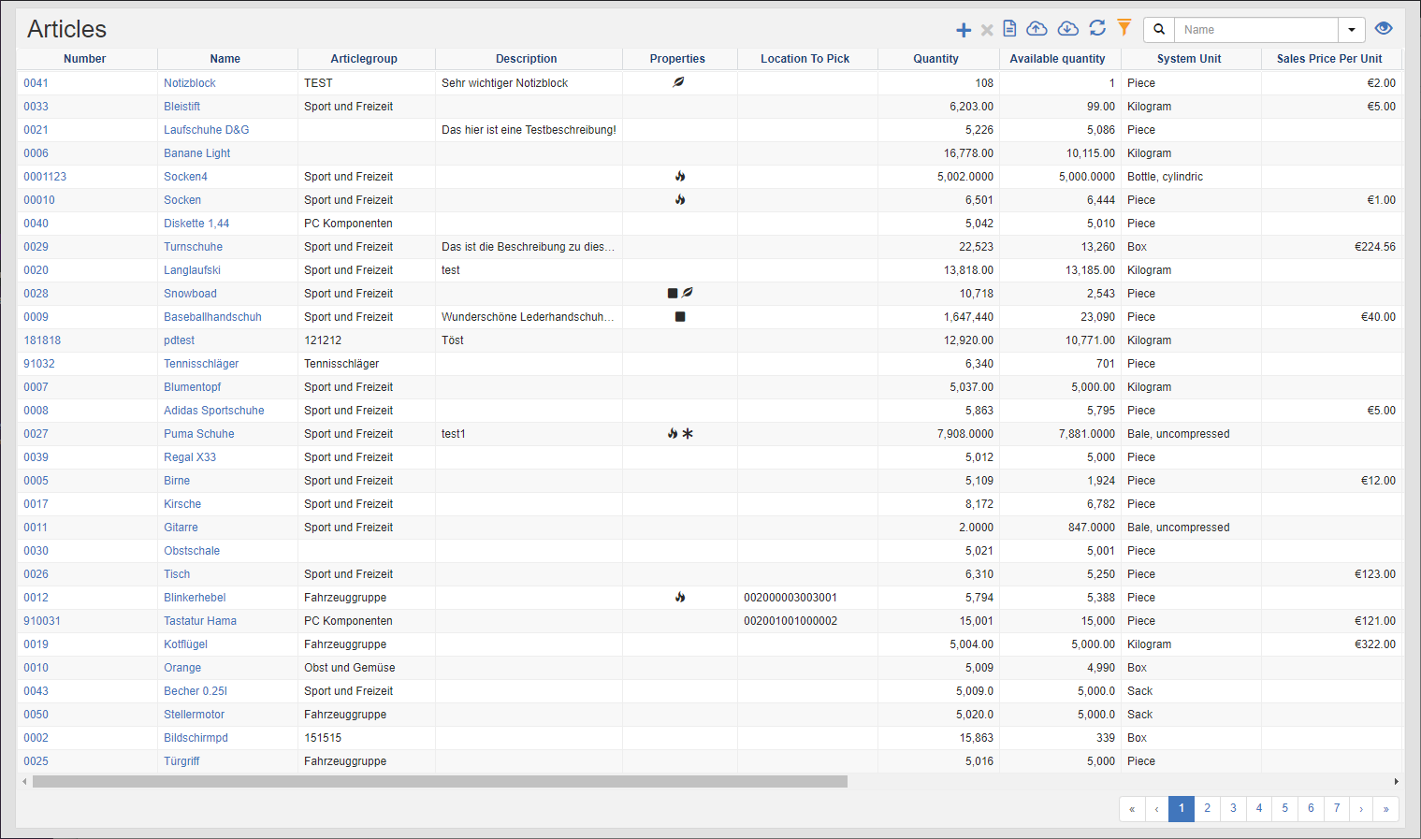
Task: Go to page 7 in pagination
Action: pyautogui.click(x=1337, y=808)
